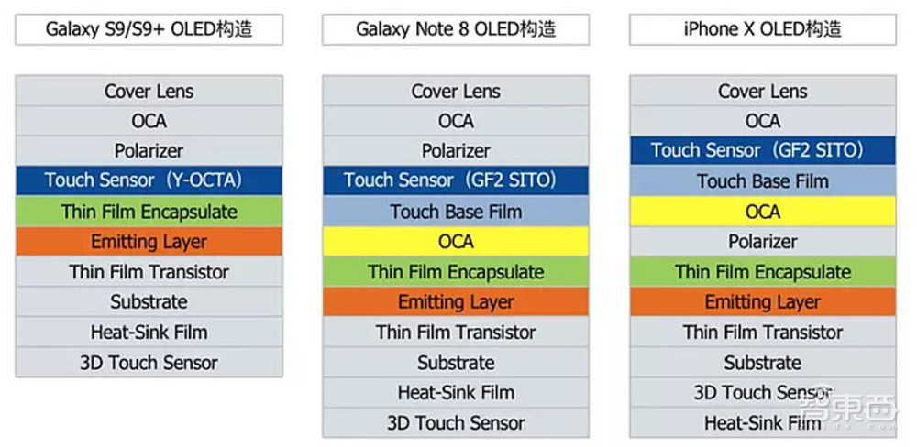This screenshot has height=447, width=917.
Task: Click the Substrate row in Galaxy S9 stack
Action: coord(149,302)
